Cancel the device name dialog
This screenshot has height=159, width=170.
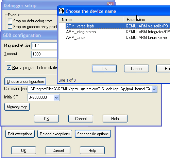coord(136,68)
